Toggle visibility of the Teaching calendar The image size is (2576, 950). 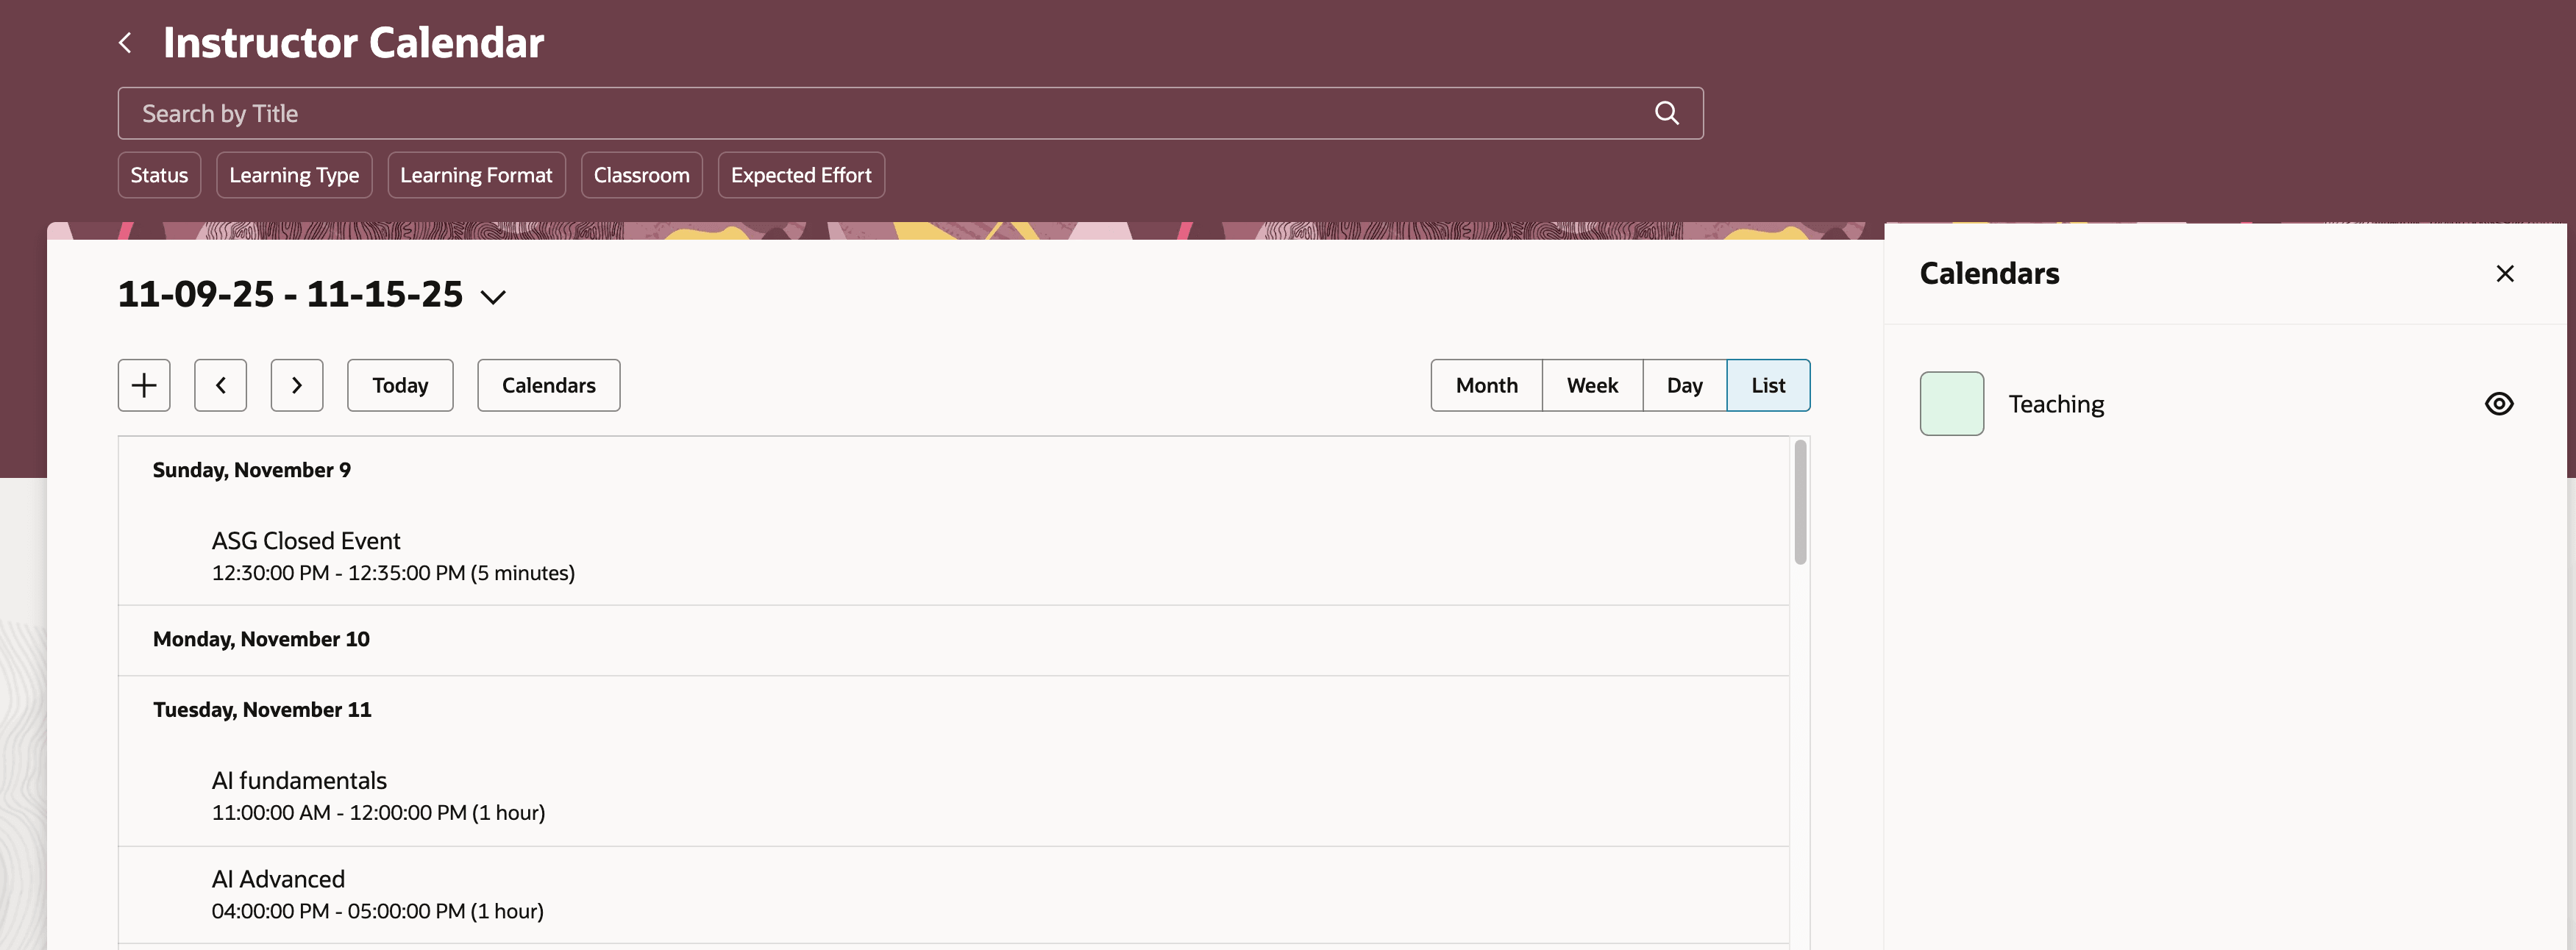2499,403
